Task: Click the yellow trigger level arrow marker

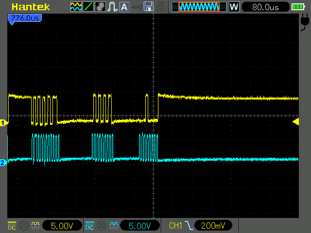Action: coord(296,122)
